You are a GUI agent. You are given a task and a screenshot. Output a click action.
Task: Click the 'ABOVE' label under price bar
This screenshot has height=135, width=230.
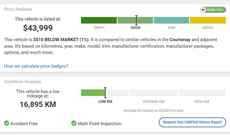click(208, 28)
